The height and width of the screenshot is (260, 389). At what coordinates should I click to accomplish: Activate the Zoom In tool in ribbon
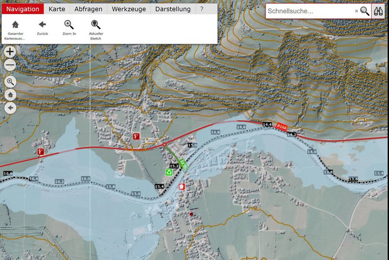[x=69, y=24]
